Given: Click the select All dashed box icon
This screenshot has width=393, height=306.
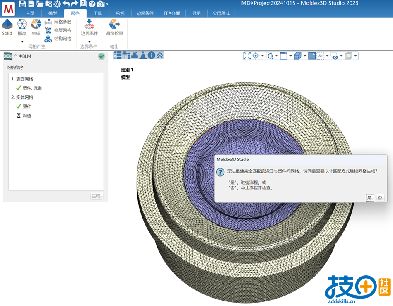Looking at the screenshot, I should 321,56.
